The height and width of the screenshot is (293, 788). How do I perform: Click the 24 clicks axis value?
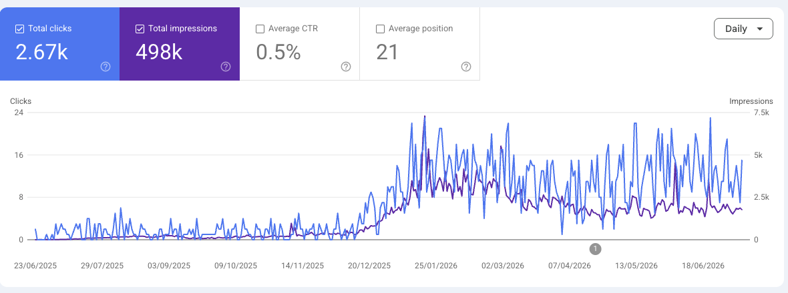(x=19, y=113)
